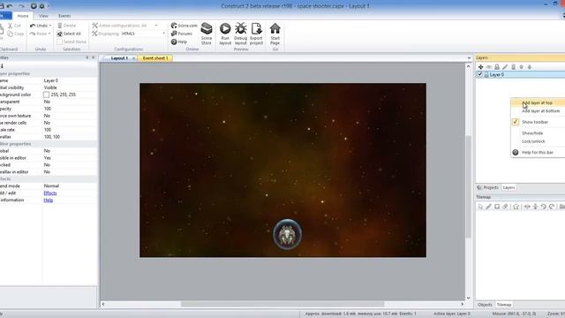
Task: Switch to the View ribbon tab
Action: (43, 16)
